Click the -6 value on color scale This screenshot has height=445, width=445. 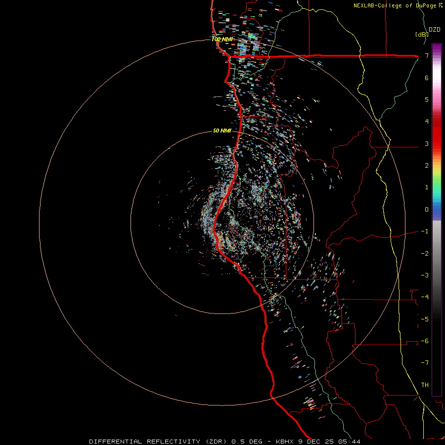pyautogui.click(x=425, y=341)
